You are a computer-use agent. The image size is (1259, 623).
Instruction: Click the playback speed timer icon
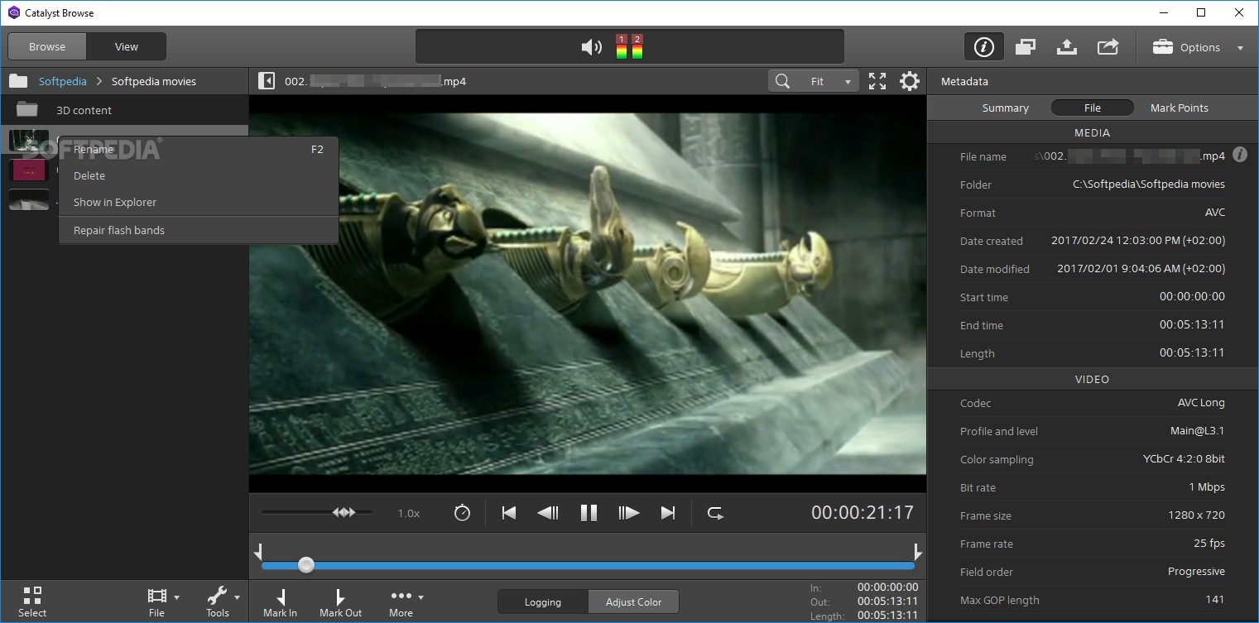462,513
